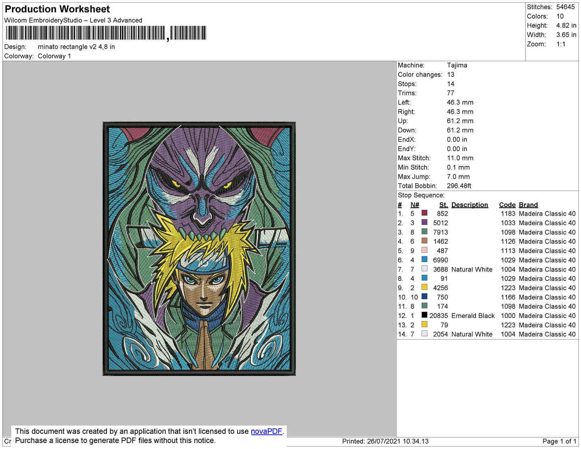
Task: Click the white swatch in stop 14
Action: coord(424,333)
